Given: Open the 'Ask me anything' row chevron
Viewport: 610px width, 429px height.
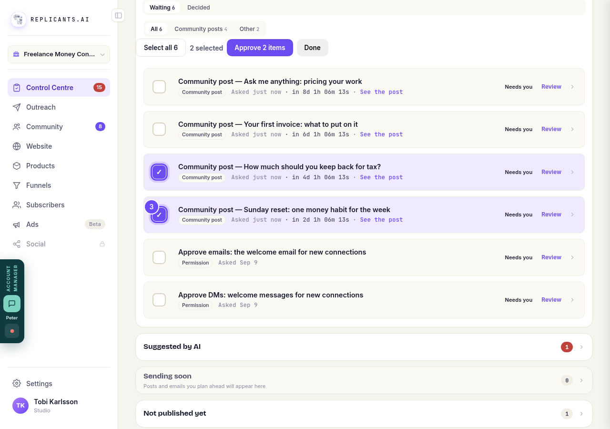Looking at the screenshot, I should pos(572,87).
